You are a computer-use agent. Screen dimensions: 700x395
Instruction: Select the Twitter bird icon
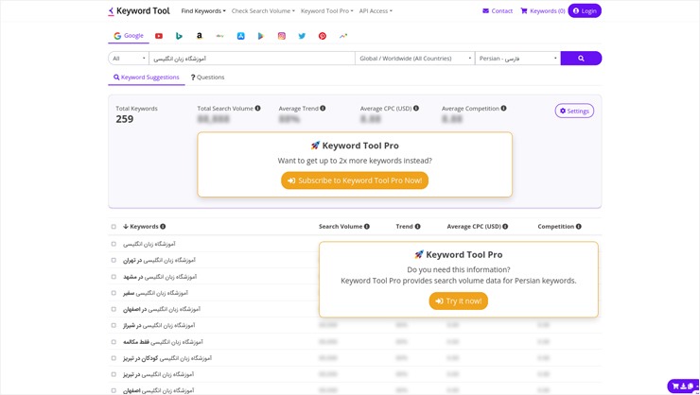click(x=302, y=36)
